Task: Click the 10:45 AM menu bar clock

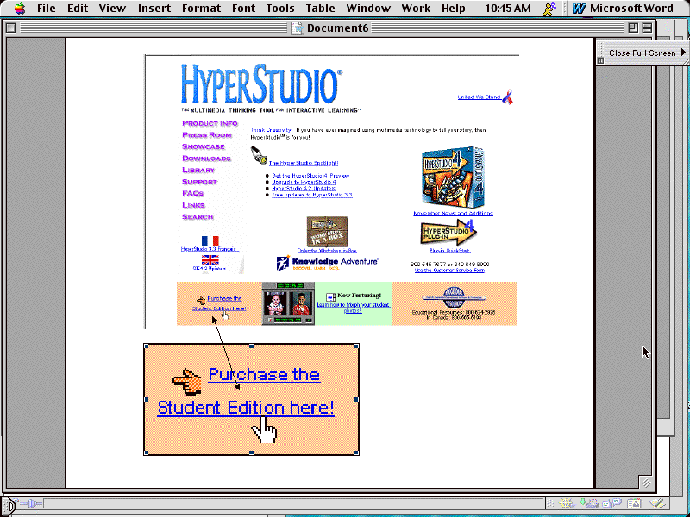Action: point(508,9)
